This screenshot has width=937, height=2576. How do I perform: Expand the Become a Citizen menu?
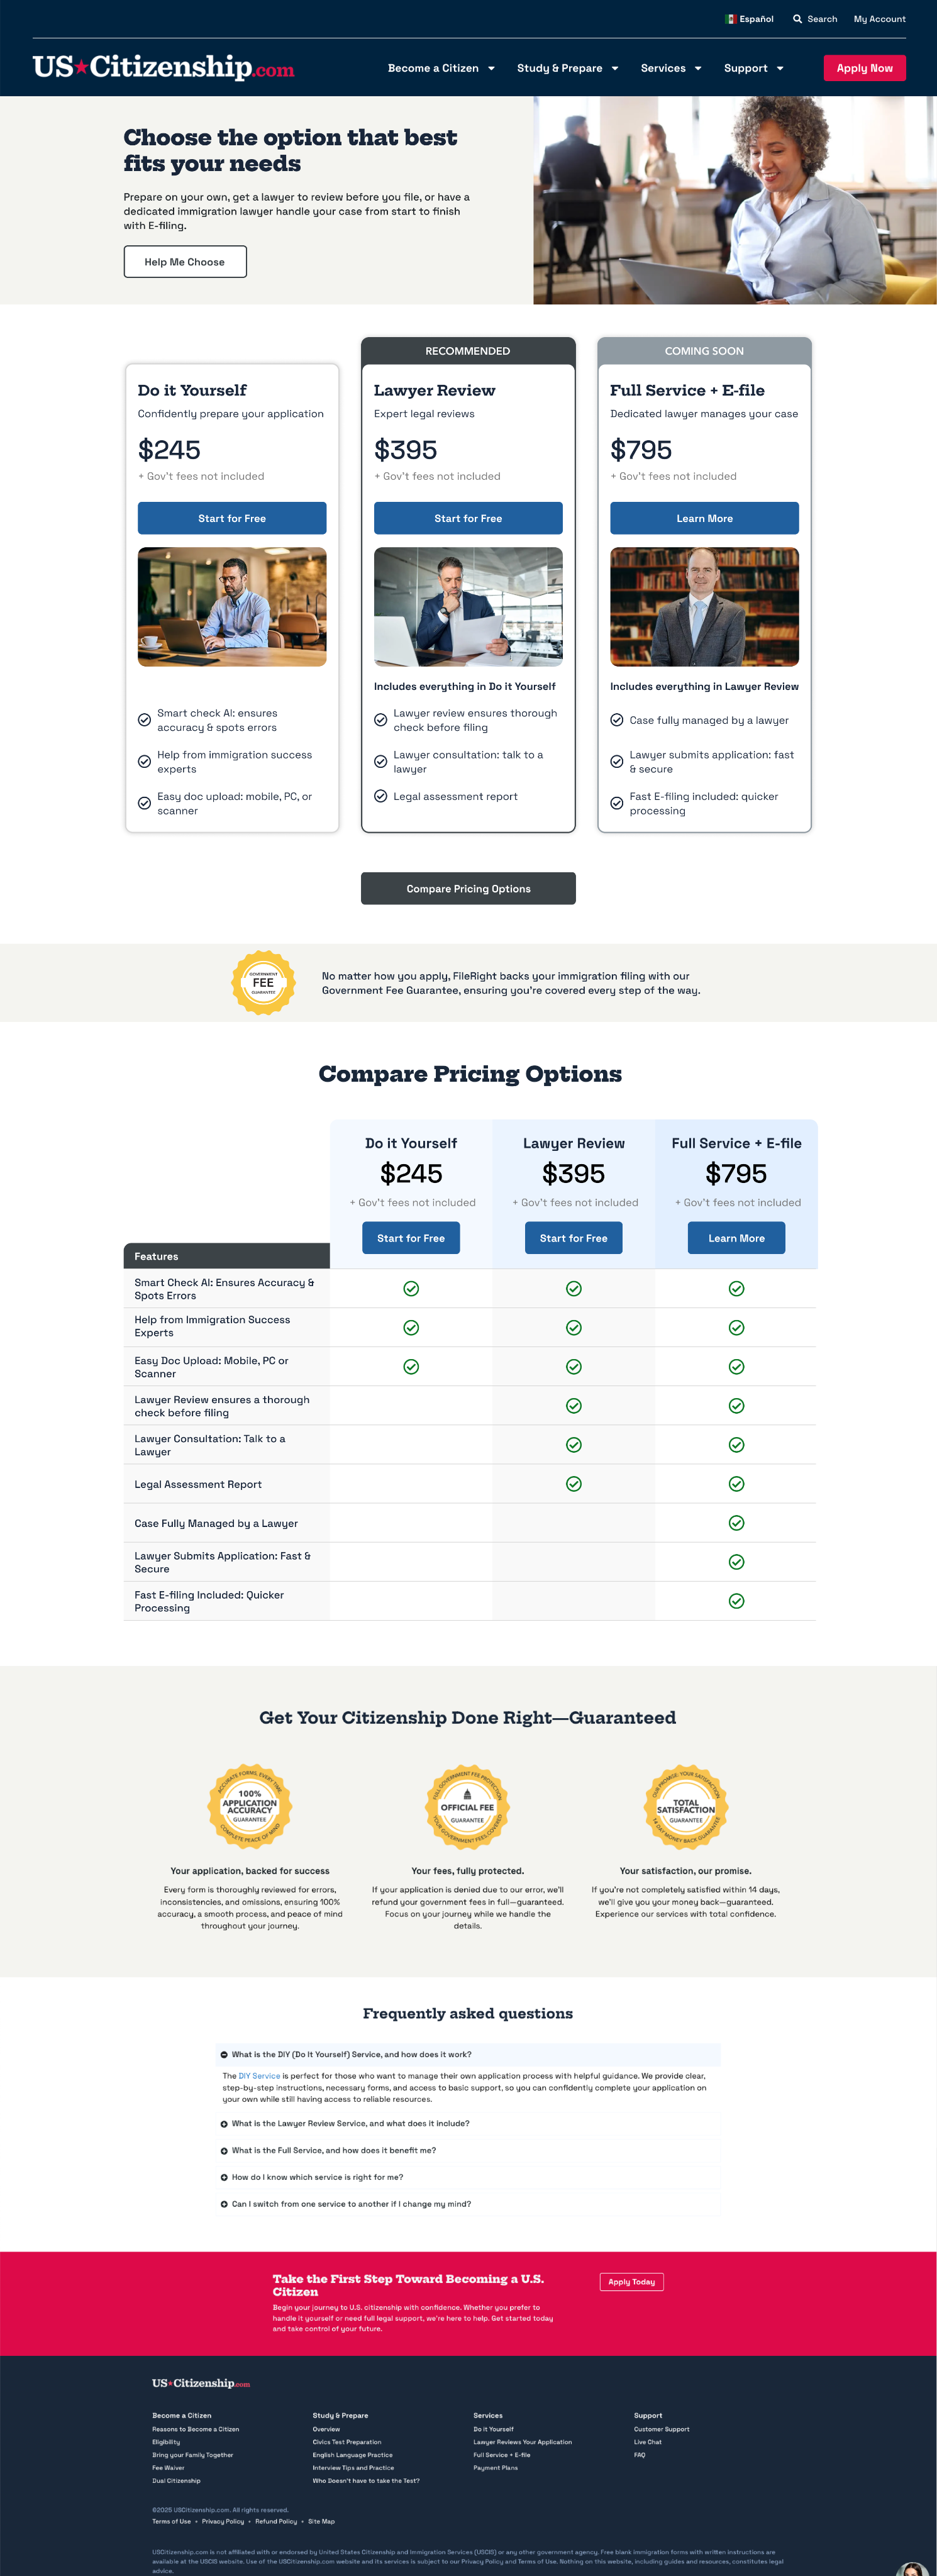click(441, 68)
